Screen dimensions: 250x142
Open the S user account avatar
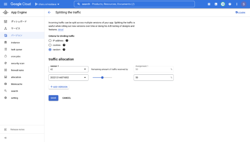click(243, 4)
